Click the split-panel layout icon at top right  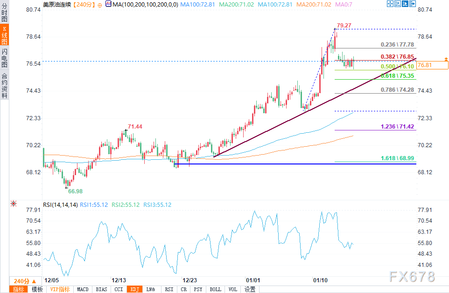[x=405, y=4]
